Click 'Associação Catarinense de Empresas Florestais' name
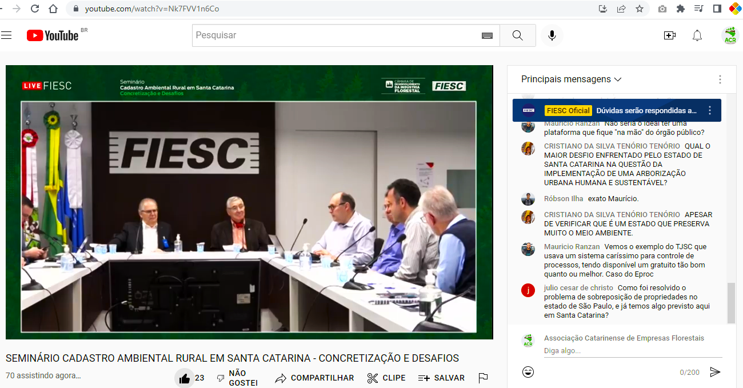 click(x=624, y=338)
